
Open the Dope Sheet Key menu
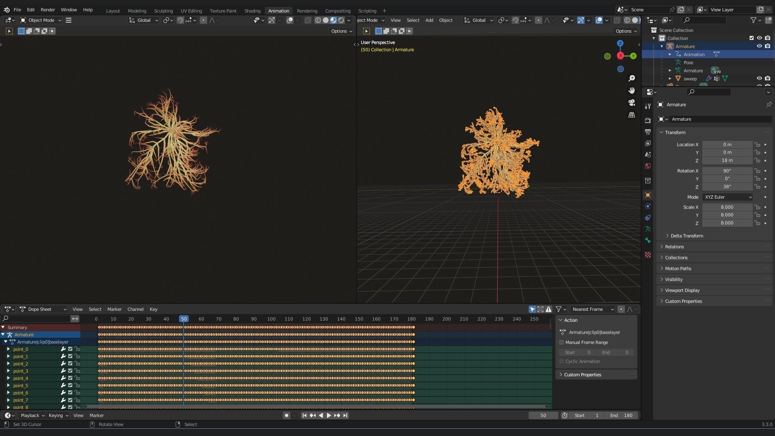pyautogui.click(x=153, y=309)
